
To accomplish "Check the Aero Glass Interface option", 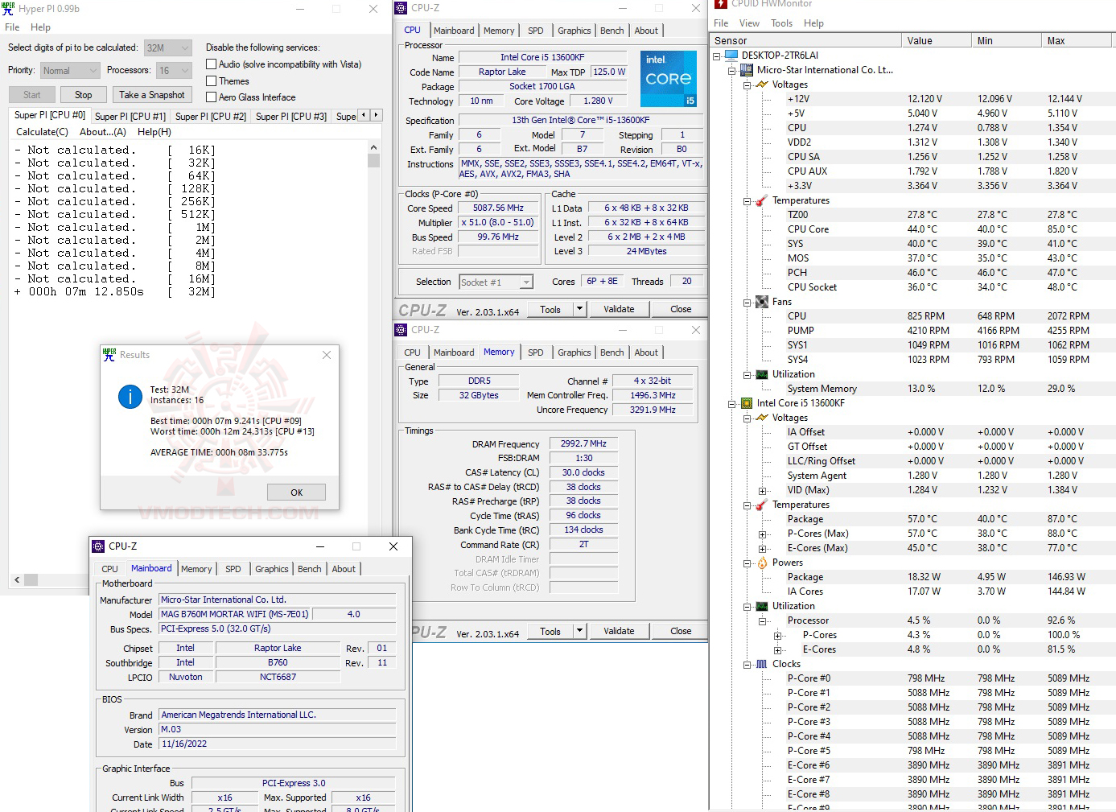I will 212,97.
